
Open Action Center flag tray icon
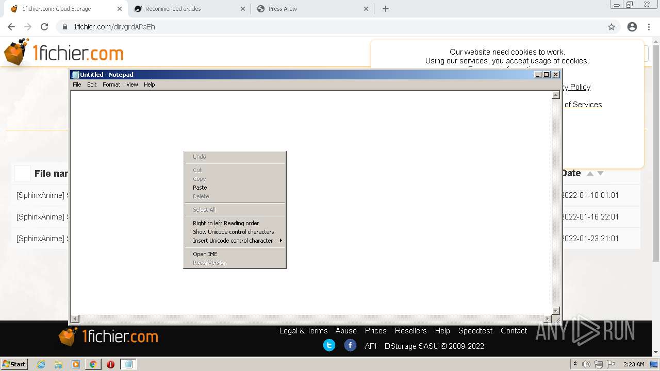coord(611,364)
